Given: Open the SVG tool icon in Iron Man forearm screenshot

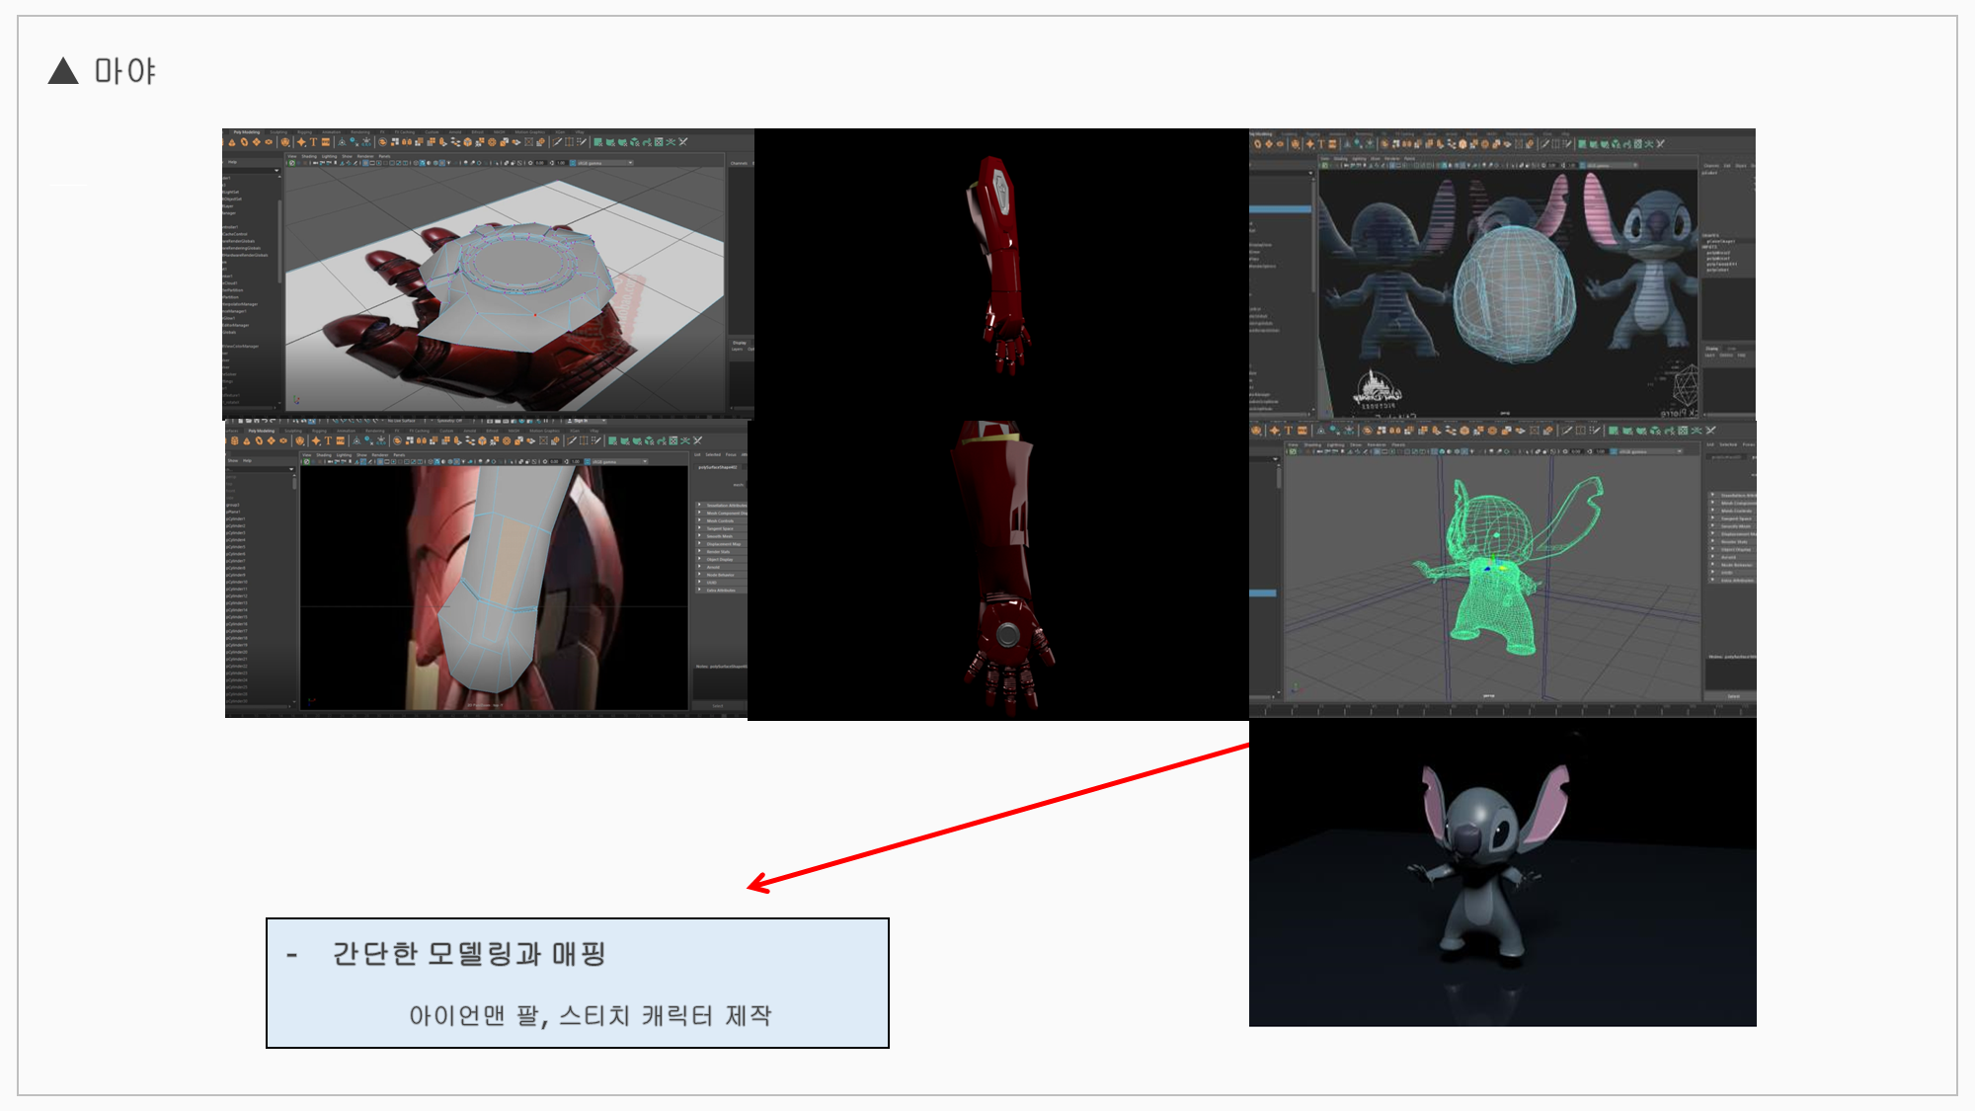Looking at the screenshot, I should 341,441.
